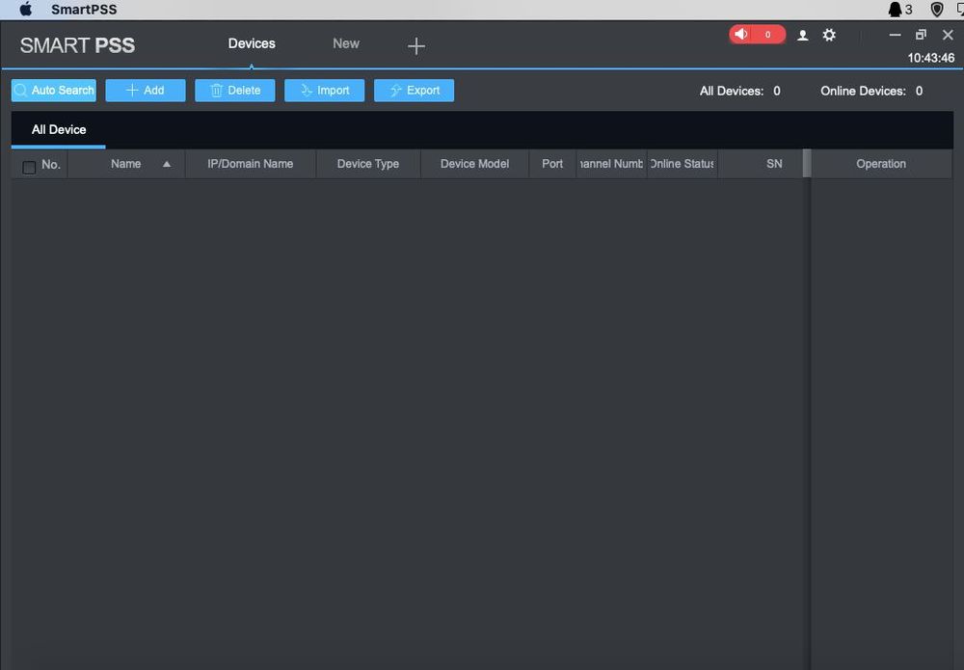Close the SmartPSS window
The height and width of the screenshot is (670, 964).
click(x=948, y=35)
